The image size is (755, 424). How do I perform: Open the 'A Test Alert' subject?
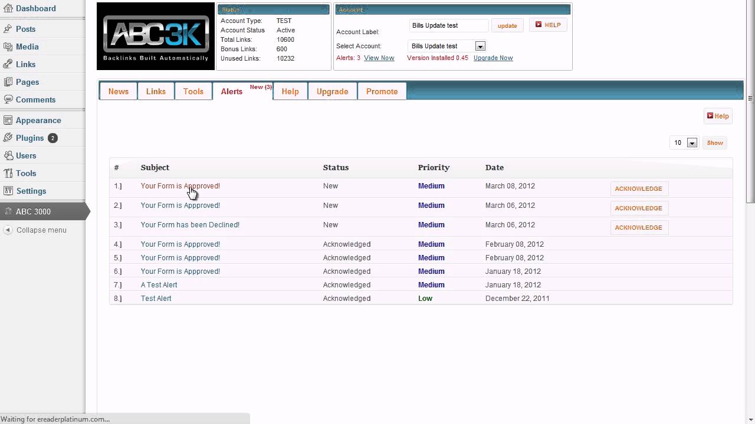point(159,285)
